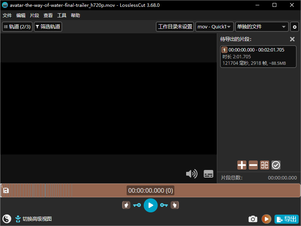Add a new segment with the plus icon
Image resolution: width=301 pixels, height=226 pixels.
click(242, 165)
